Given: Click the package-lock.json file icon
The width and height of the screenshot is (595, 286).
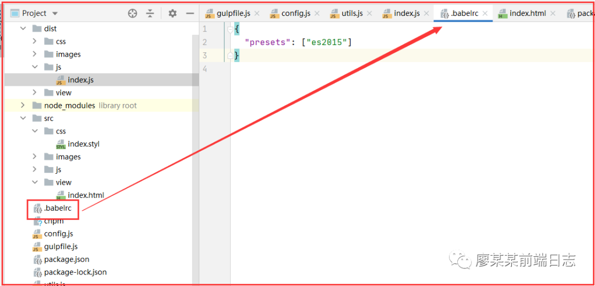Looking at the screenshot, I should click(x=37, y=272).
